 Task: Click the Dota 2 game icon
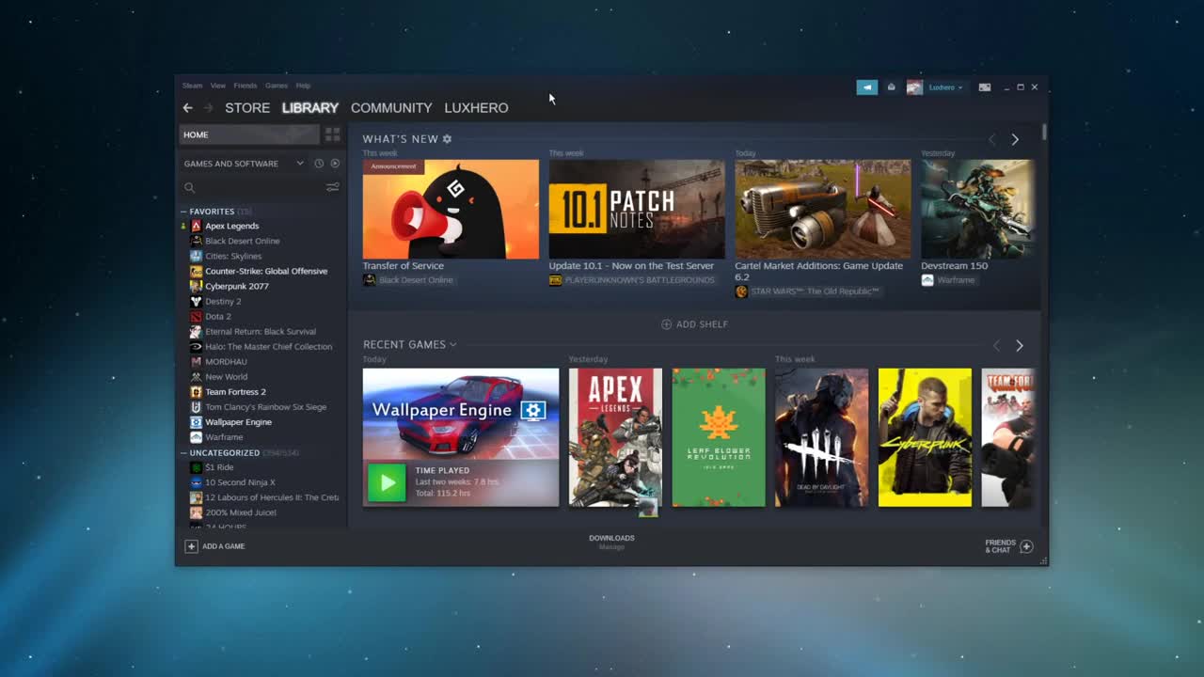click(196, 316)
